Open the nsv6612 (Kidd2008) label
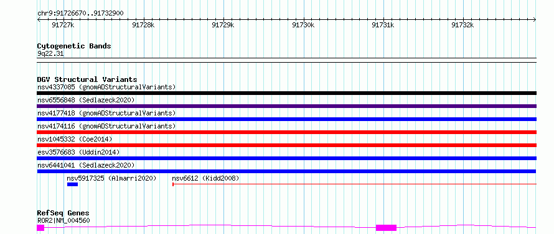554x234 pixels. 205,178
